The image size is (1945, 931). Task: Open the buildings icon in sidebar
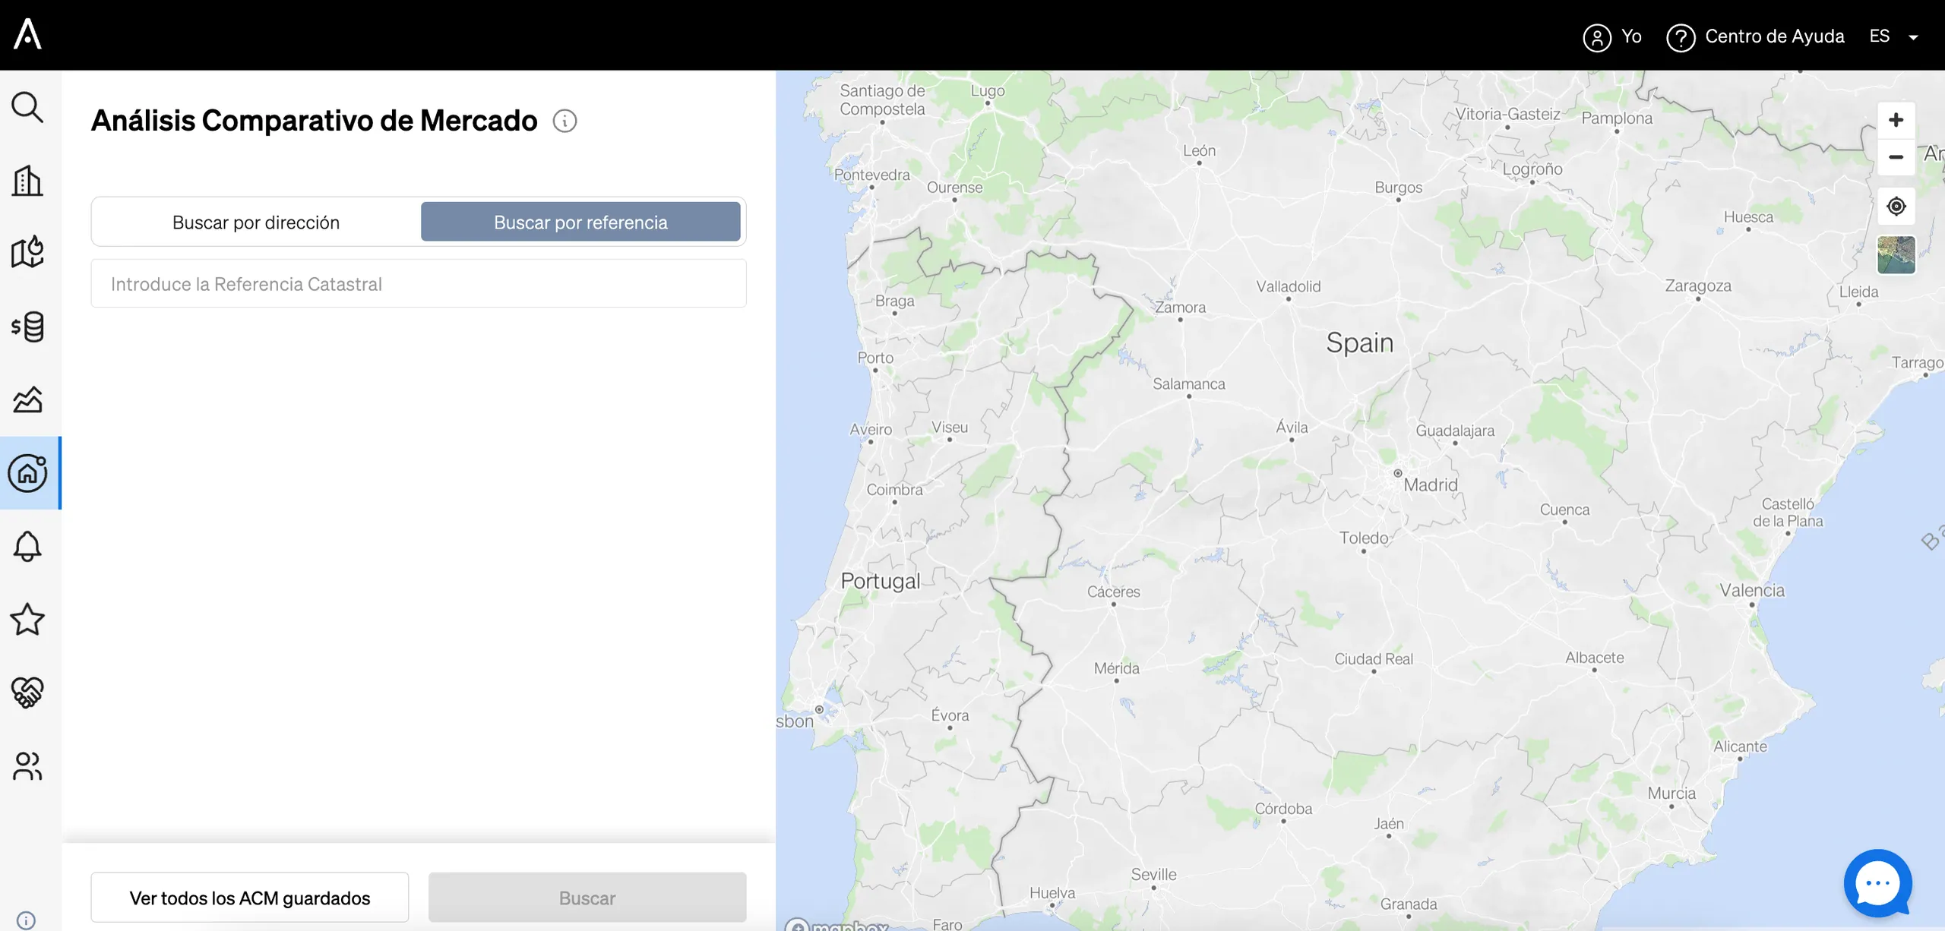[27, 181]
